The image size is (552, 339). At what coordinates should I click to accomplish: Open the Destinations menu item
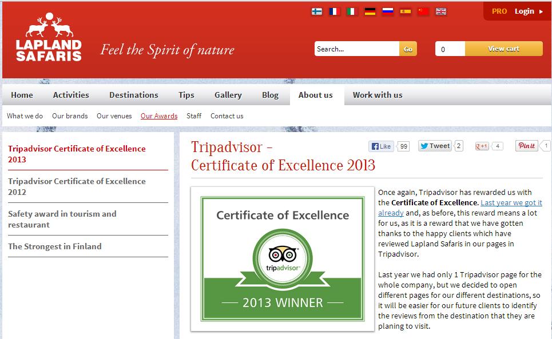click(134, 95)
